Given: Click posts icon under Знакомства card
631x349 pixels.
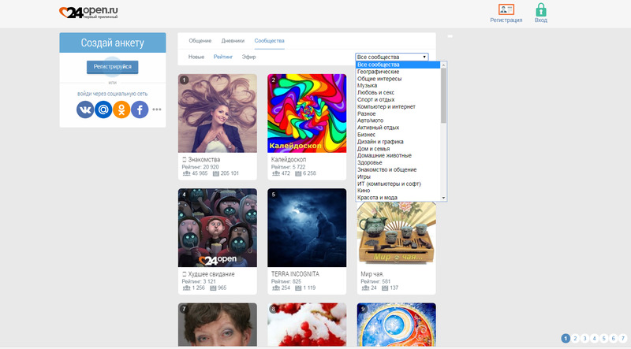Looking at the screenshot, I should [x=215, y=173].
